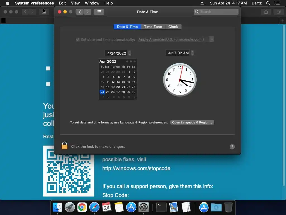Image resolution: width=286 pixels, height=215 pixels.
Task: Click the System Preferences search field
Action: click(x=216, y=12)
